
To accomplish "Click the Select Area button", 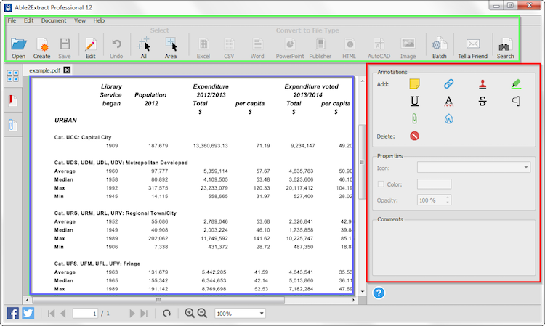I will (170, 48).
